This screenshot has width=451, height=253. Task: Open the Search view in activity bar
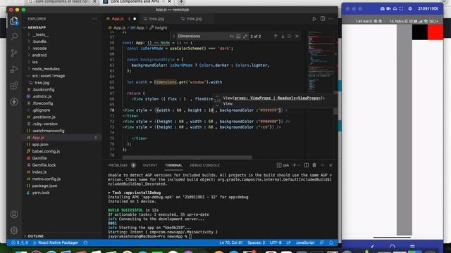pos(14,37)
